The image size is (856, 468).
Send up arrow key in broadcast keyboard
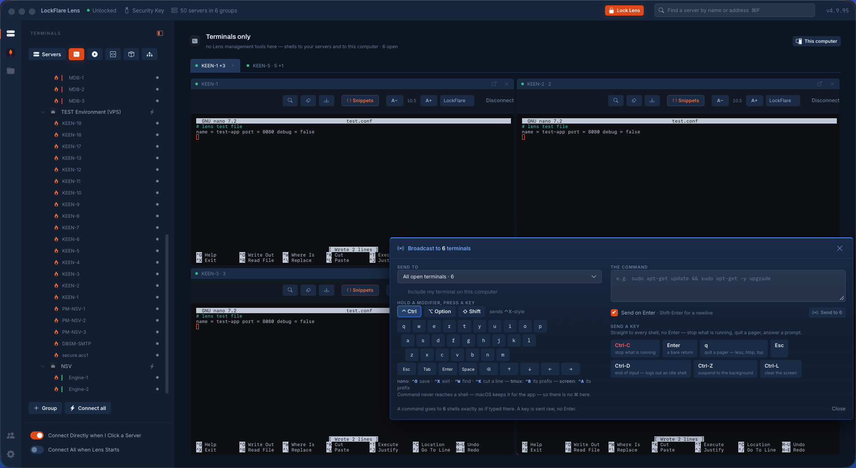click(x=509, y=369)
